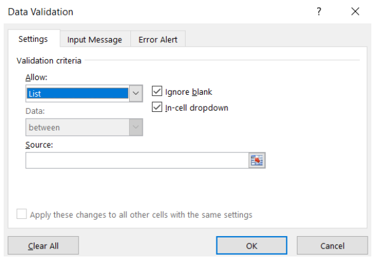Click the 'Ignore blank' label text
The height and width of the screenshot is (262, 383).
[189, 92]
